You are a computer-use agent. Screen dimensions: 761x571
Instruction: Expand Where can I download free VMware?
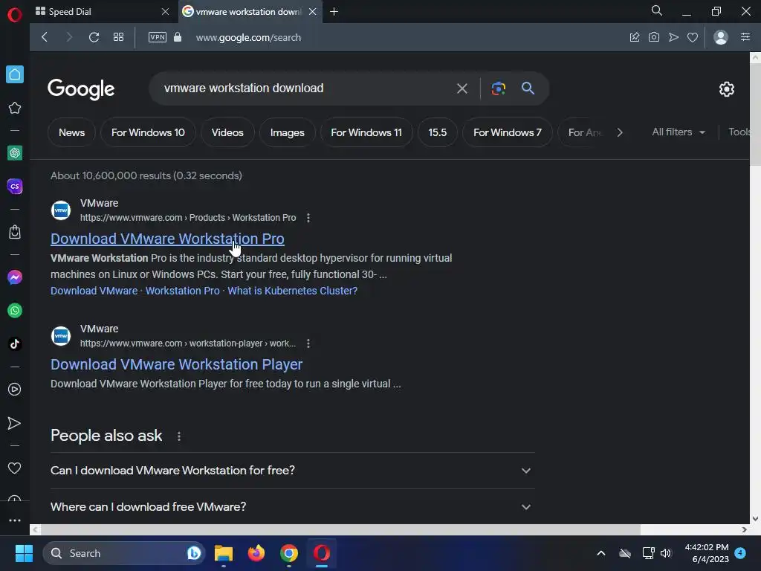coord(293,507)
